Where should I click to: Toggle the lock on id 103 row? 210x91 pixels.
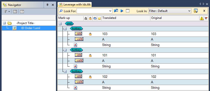[90, 34]
